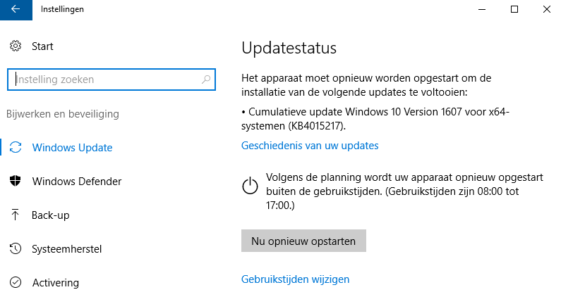Click the Activering checkmark circle icon

(16, 283)
